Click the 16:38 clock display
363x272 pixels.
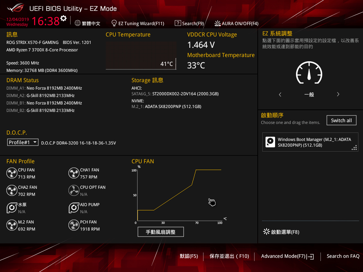tap(46, 21)
